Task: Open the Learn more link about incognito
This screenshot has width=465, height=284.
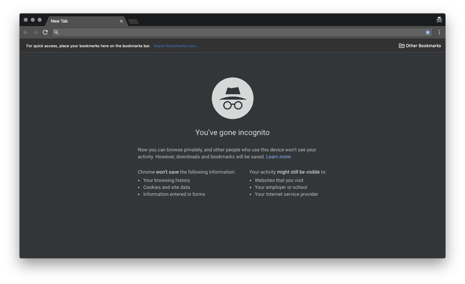Action: coord(278,157)
